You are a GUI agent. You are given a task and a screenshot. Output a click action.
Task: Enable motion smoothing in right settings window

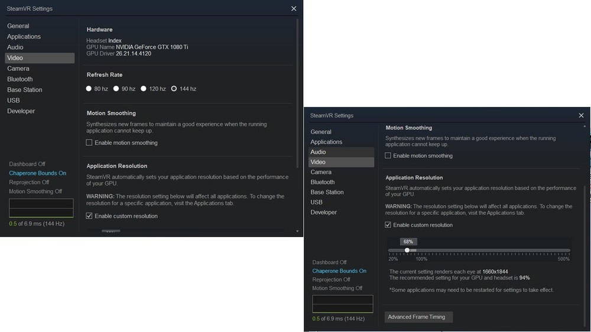(x=388, y=155)
